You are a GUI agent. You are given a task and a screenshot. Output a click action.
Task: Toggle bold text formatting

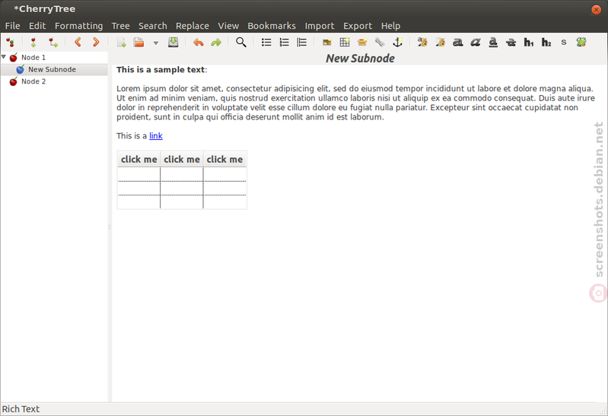point(457,43)
